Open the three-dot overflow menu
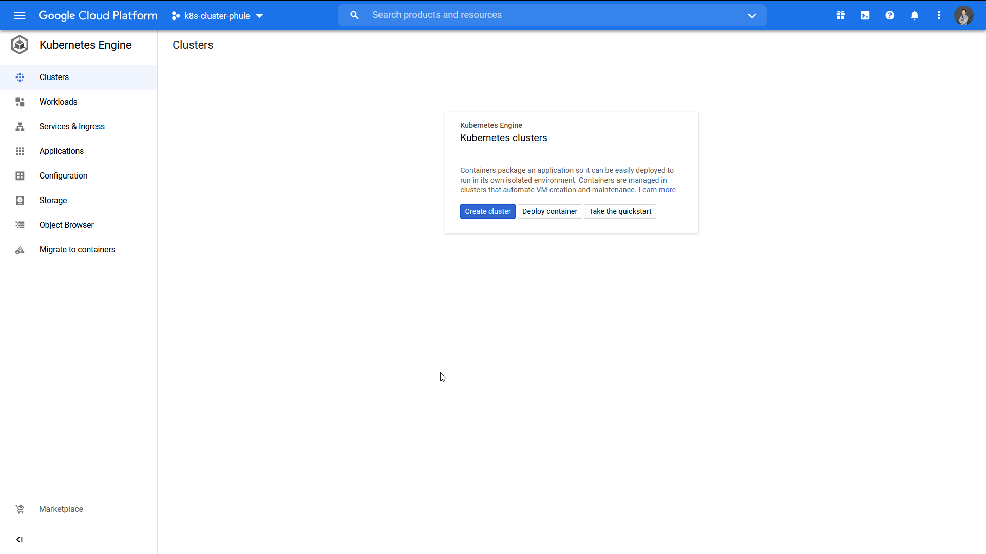The height and width of the screenshot is (554, 986). [939, 15]
